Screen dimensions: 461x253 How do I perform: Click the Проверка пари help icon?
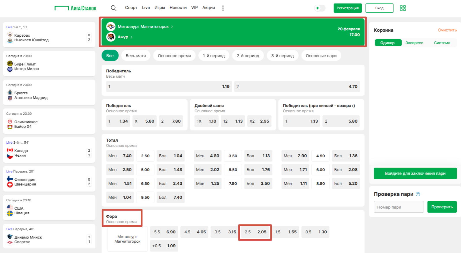point(418,194)
